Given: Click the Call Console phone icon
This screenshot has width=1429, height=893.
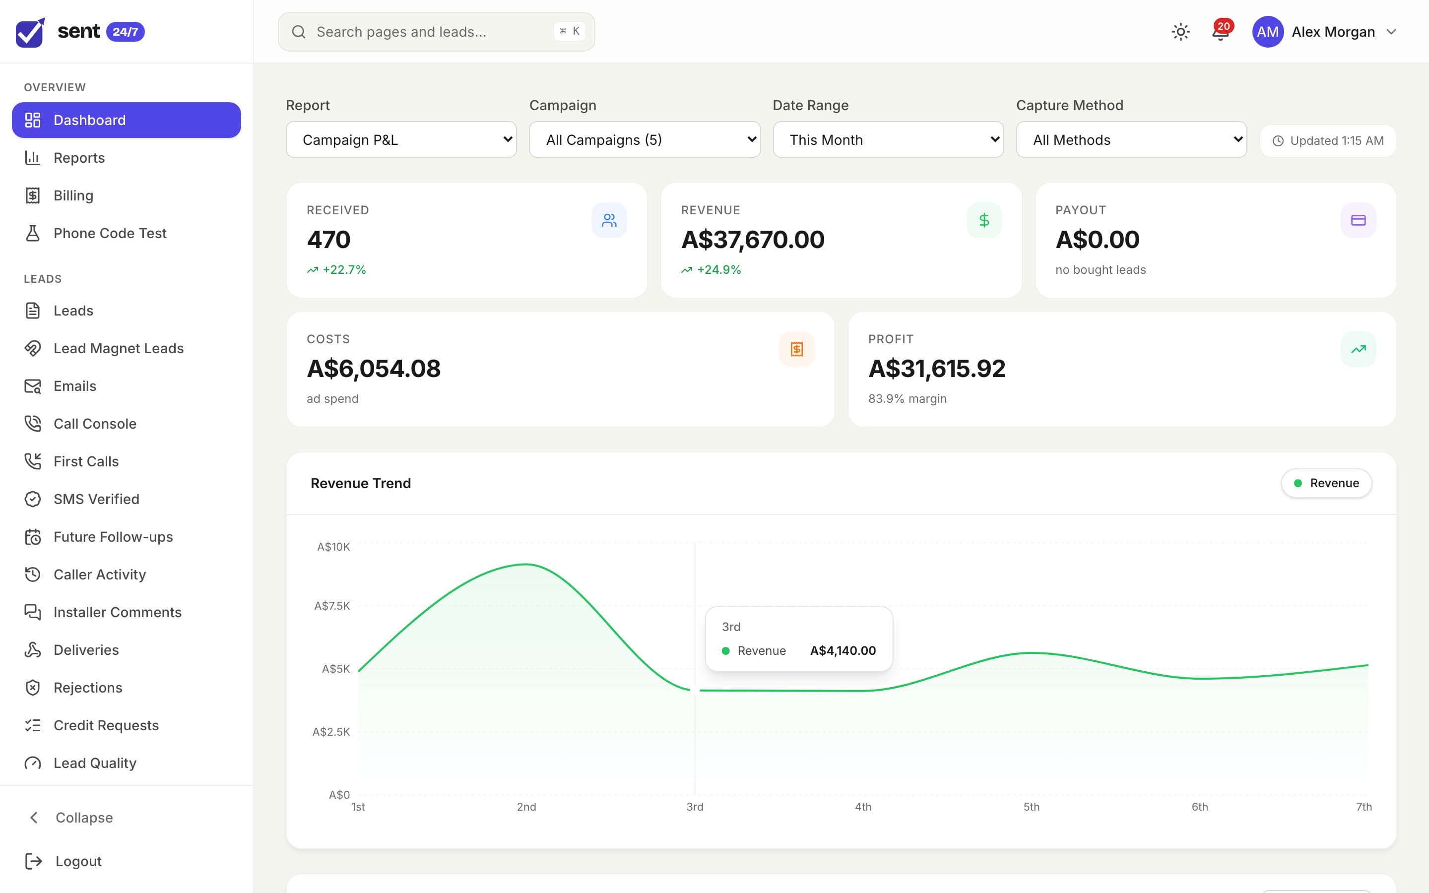Looking at the screenshot, I should [x=32, y=424].
